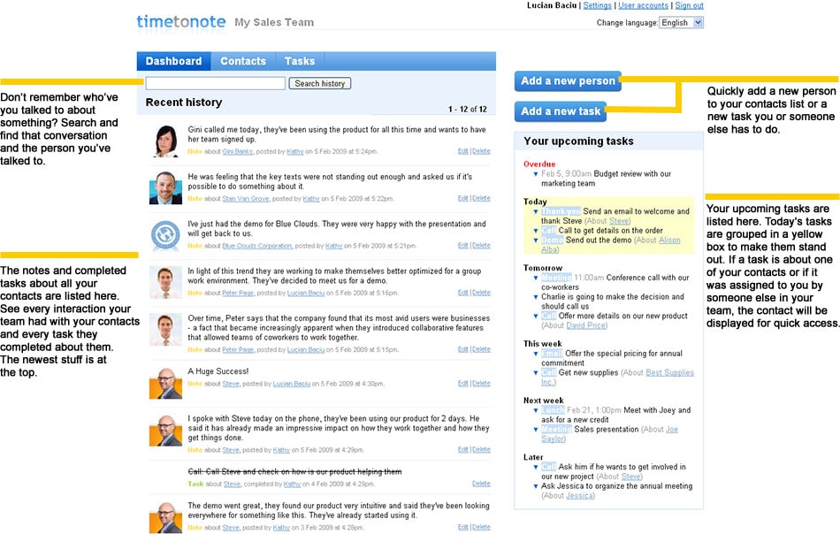Switch to the Contacts tab

pos(242,61)
